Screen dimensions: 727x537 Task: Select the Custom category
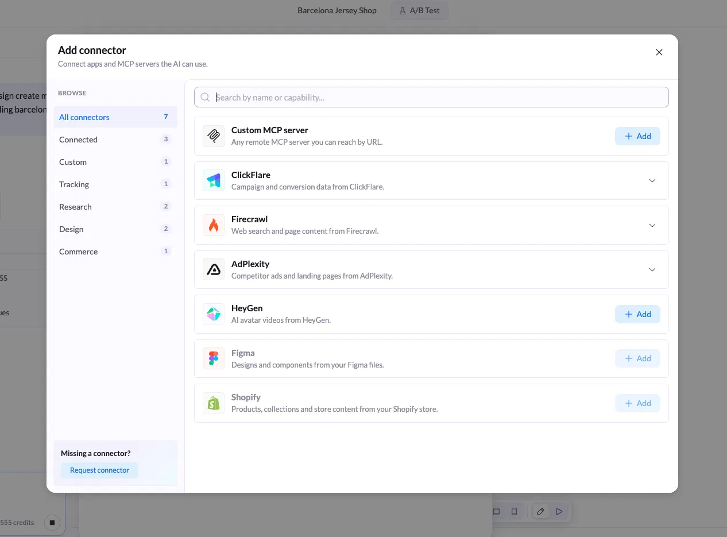115,162
